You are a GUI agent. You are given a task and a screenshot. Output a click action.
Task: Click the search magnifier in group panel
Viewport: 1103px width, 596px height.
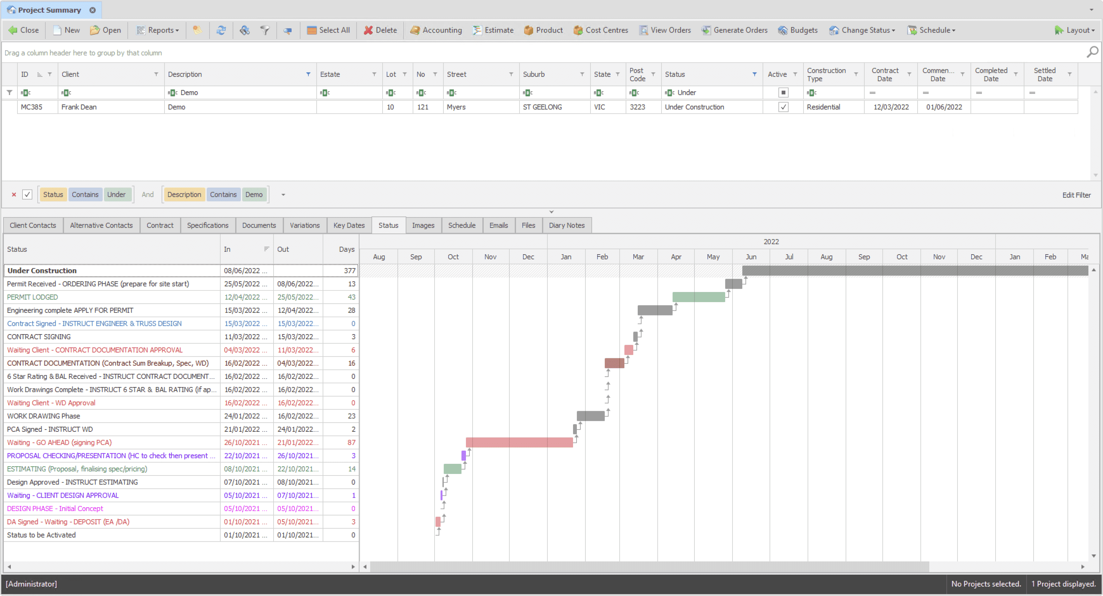click(x=1092, y=52)
